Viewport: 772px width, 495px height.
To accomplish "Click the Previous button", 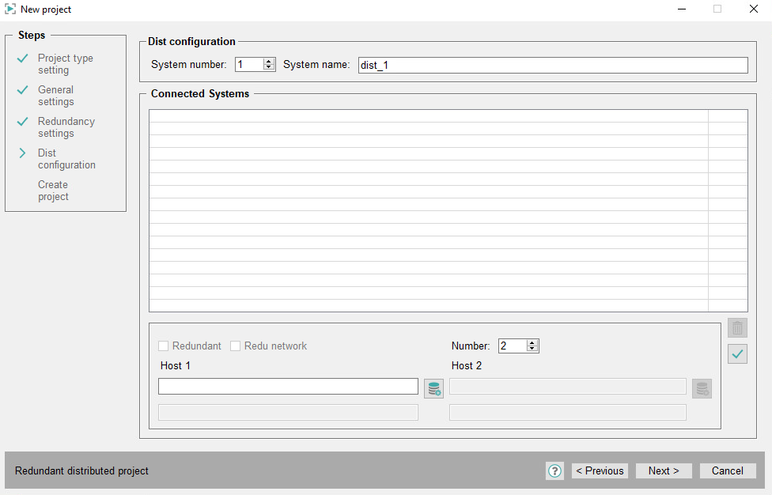I will (x=600, y=470).
